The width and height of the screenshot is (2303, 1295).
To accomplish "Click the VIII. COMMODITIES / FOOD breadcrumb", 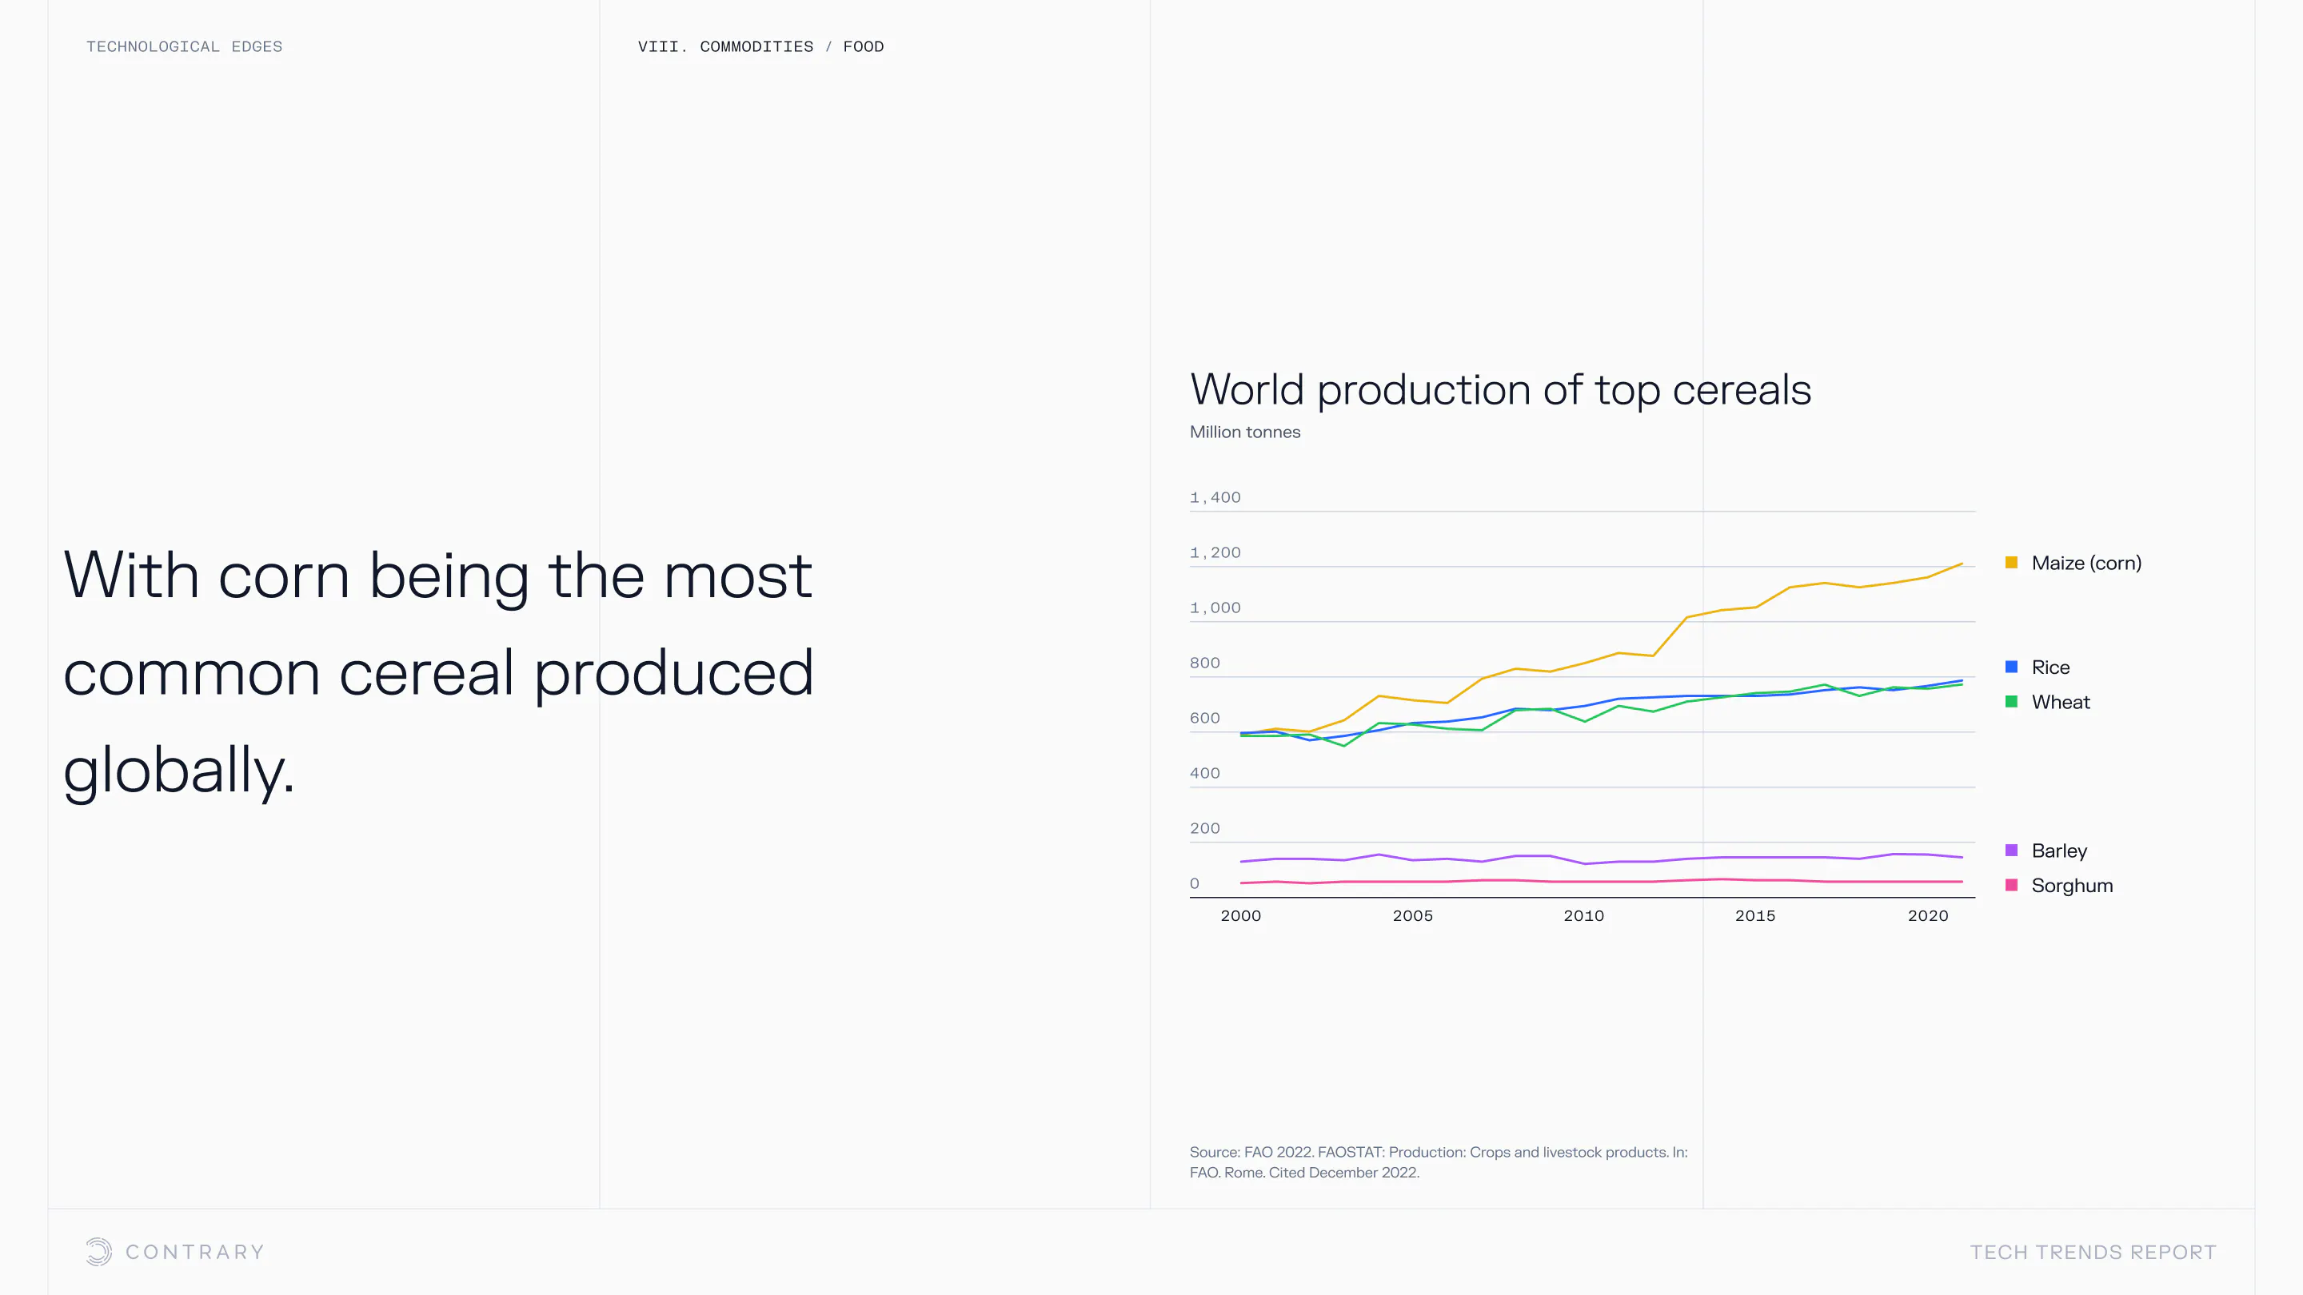I will click(760, 46).
